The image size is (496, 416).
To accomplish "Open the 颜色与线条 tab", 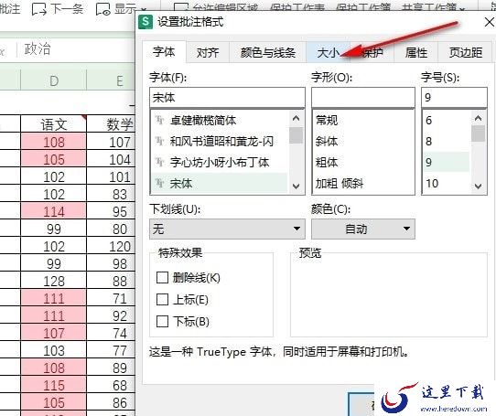I will click(267, 52).
